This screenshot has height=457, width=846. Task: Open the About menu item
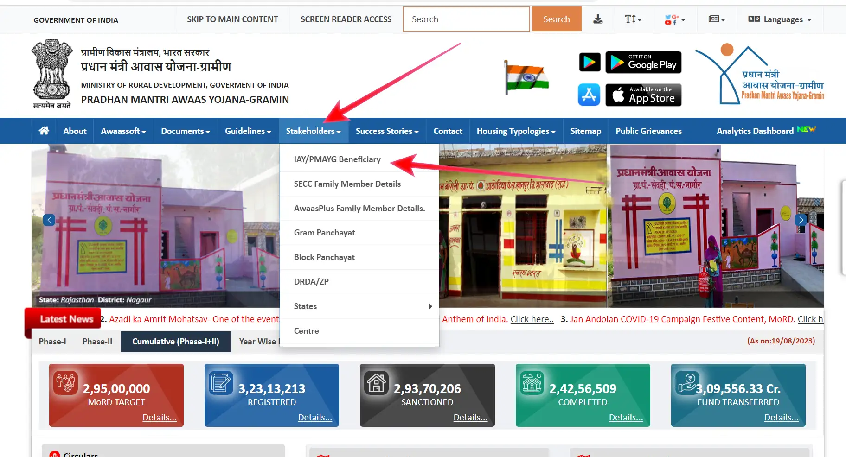pos(75,131)
